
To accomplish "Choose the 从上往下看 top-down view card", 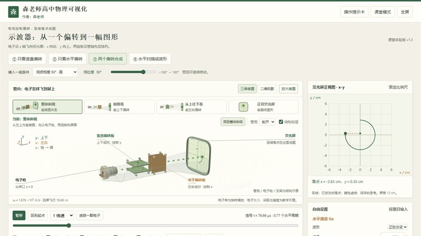I will coord(192,107).
